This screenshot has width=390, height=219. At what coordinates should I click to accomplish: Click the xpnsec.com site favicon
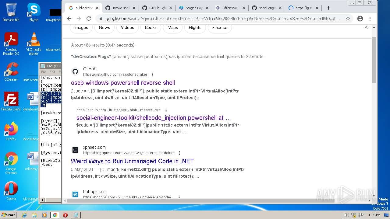click(x=75, y=150)
